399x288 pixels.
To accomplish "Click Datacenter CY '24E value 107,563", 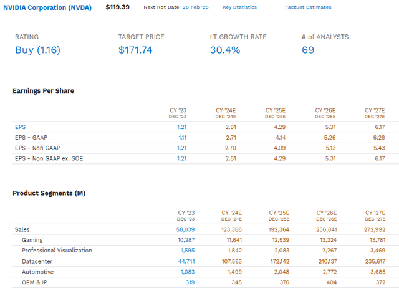I will 232,261.
